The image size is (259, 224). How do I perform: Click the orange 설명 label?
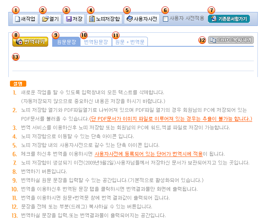[18, 83]
